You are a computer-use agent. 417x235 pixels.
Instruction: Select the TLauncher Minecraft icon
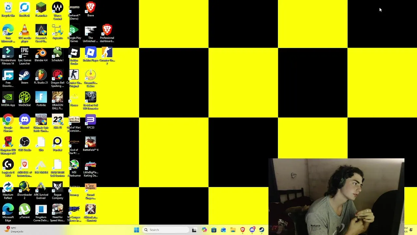(41, 10)
